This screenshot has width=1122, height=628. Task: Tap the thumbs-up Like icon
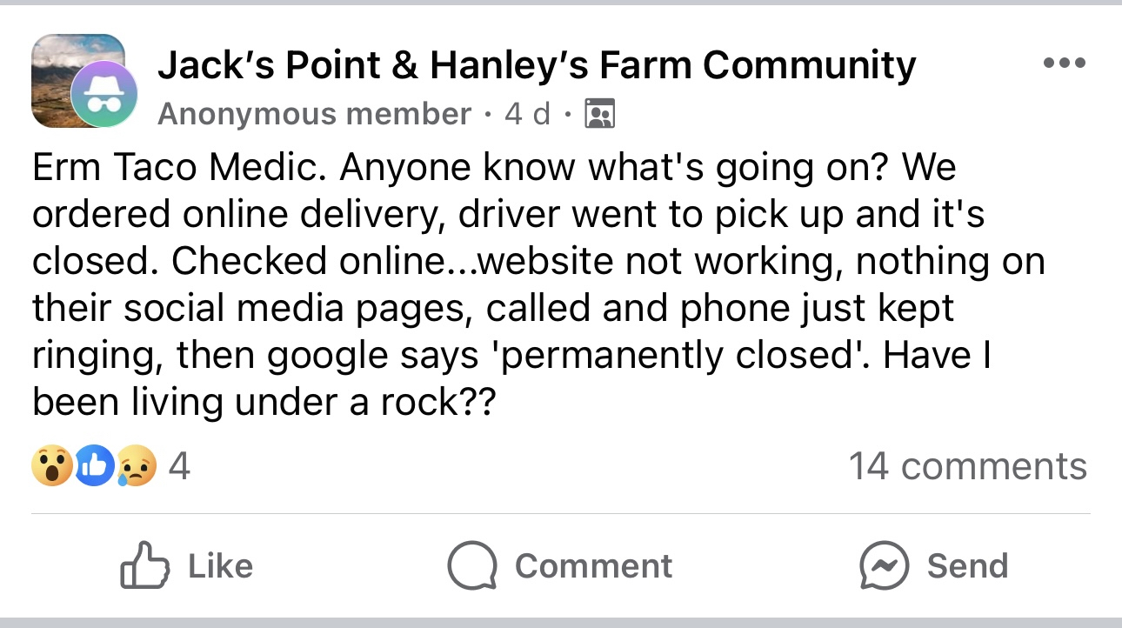coord(142,566)
